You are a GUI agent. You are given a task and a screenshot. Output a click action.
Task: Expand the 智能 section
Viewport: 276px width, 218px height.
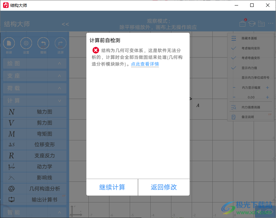click(x=35, y=212)
